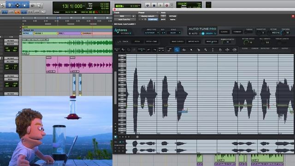This screenshot has width=295, height=166.
Task: Click the MAKE CURVES button
Action: pyautogui.click(x=177, y=41)
